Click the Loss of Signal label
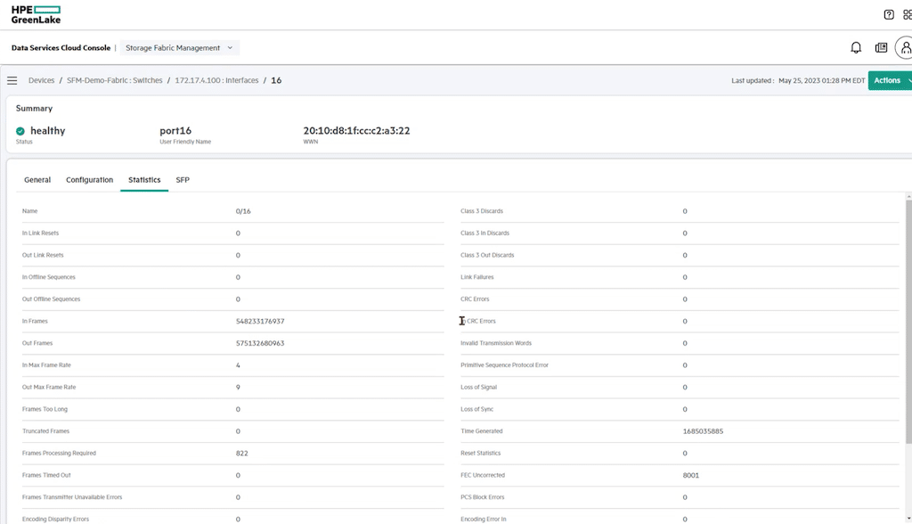Viewport: 912px width, 524px height. pyautogui.click(x=478, y=387)
